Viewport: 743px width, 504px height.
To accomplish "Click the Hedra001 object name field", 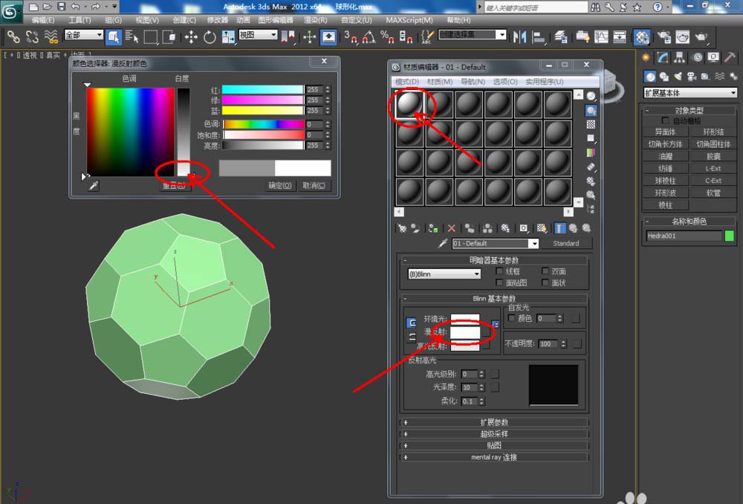I will [684, 236].
